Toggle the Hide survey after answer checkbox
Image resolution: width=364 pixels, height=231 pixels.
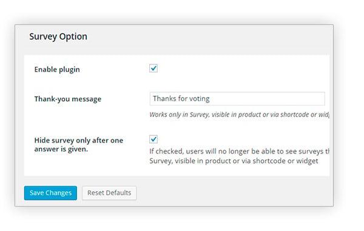[153, 139]
